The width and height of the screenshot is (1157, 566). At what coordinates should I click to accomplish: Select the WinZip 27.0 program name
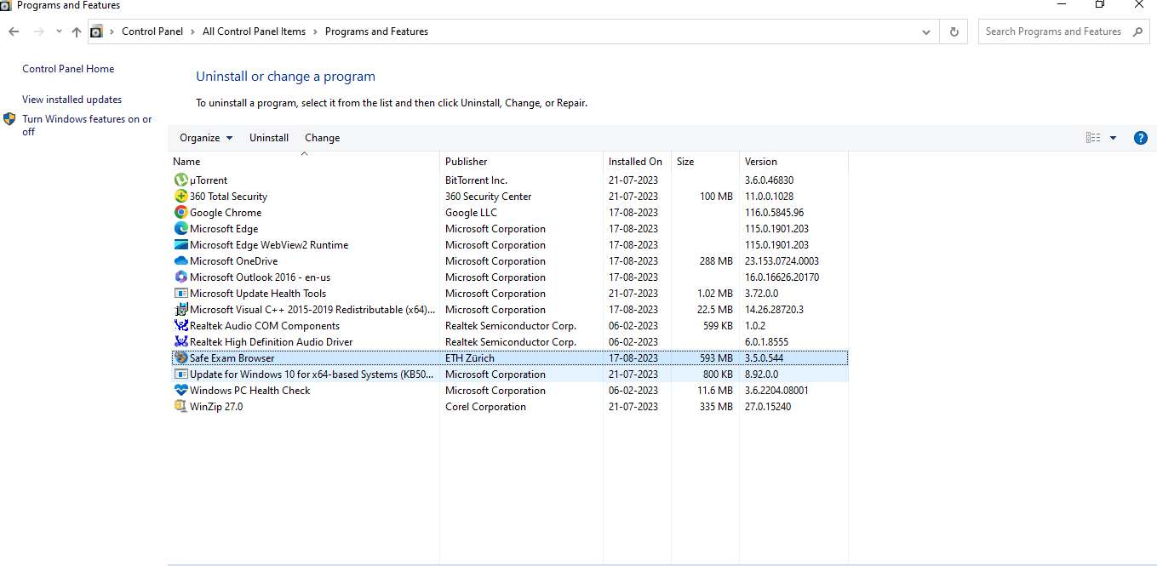point(216,407)
